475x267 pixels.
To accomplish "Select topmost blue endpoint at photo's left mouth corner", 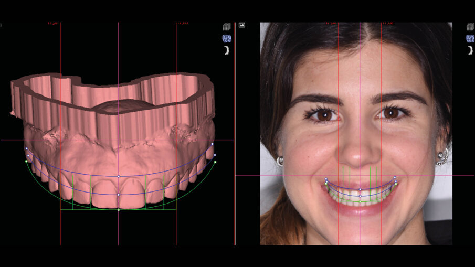I will [x=326, y=179].
